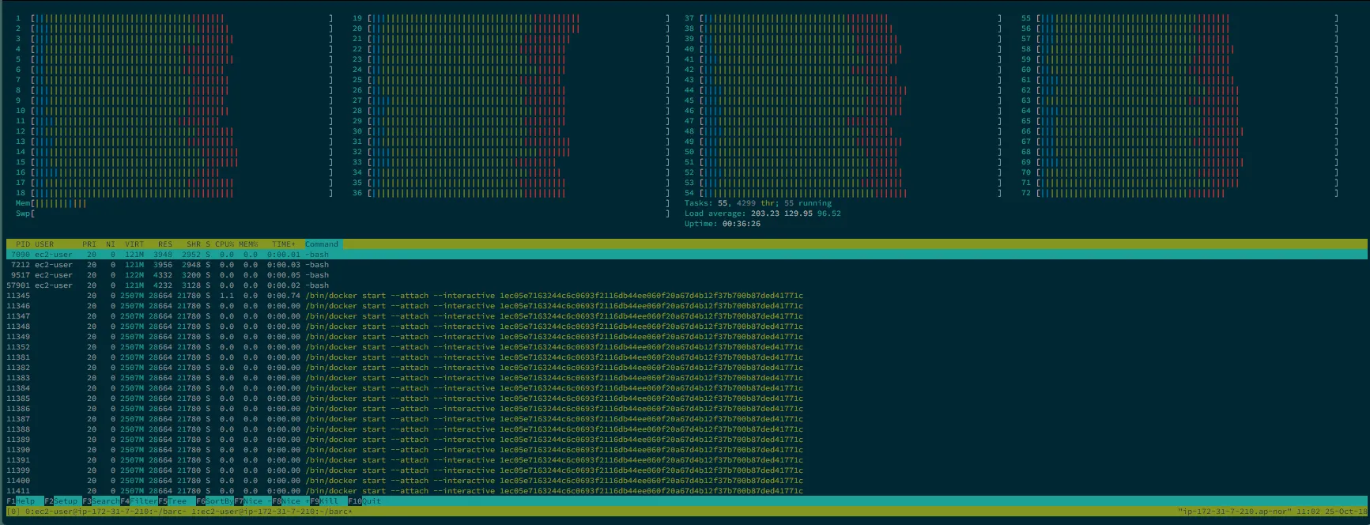
Task: Sort by the CPU% column header
Action: pos(225,244)
